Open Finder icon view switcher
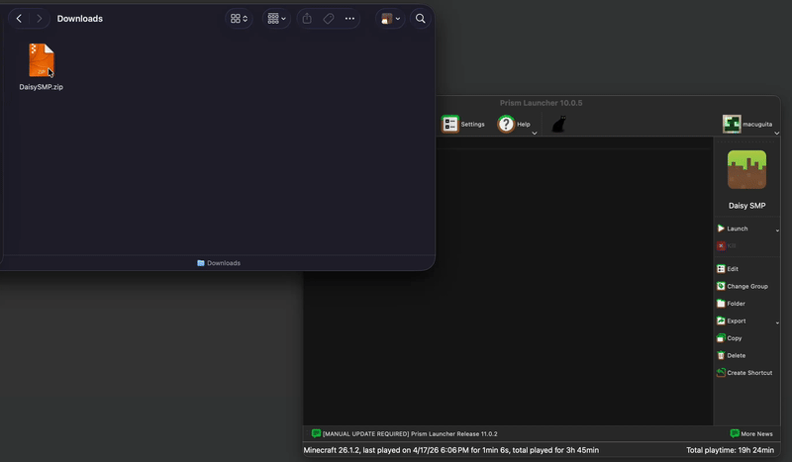 coord(239,19)
